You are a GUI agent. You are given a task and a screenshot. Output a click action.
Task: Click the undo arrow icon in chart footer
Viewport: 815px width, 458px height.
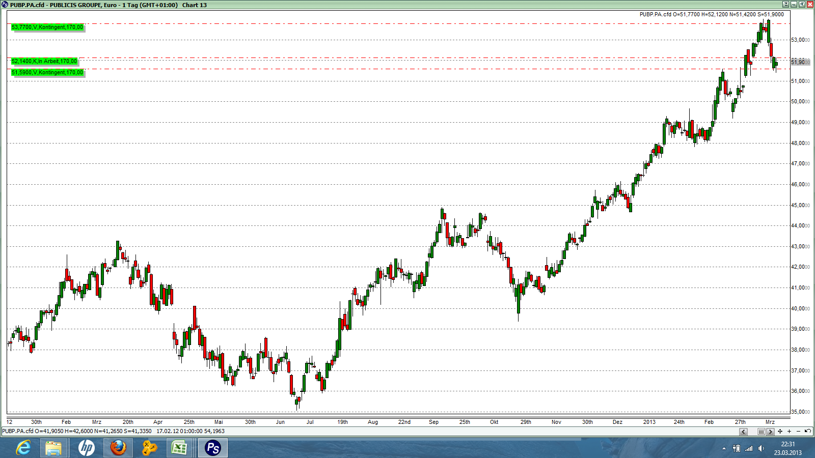(808, 432)
